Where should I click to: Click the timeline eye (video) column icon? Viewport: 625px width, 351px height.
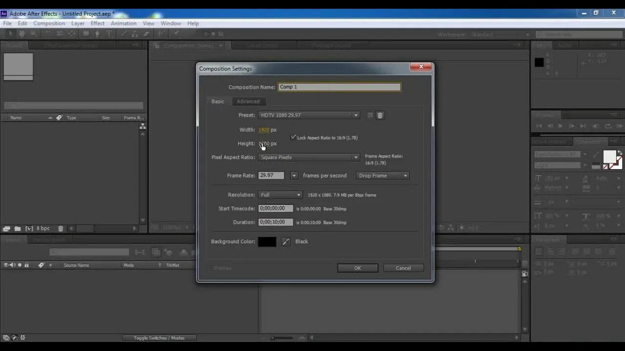(6, 265)
